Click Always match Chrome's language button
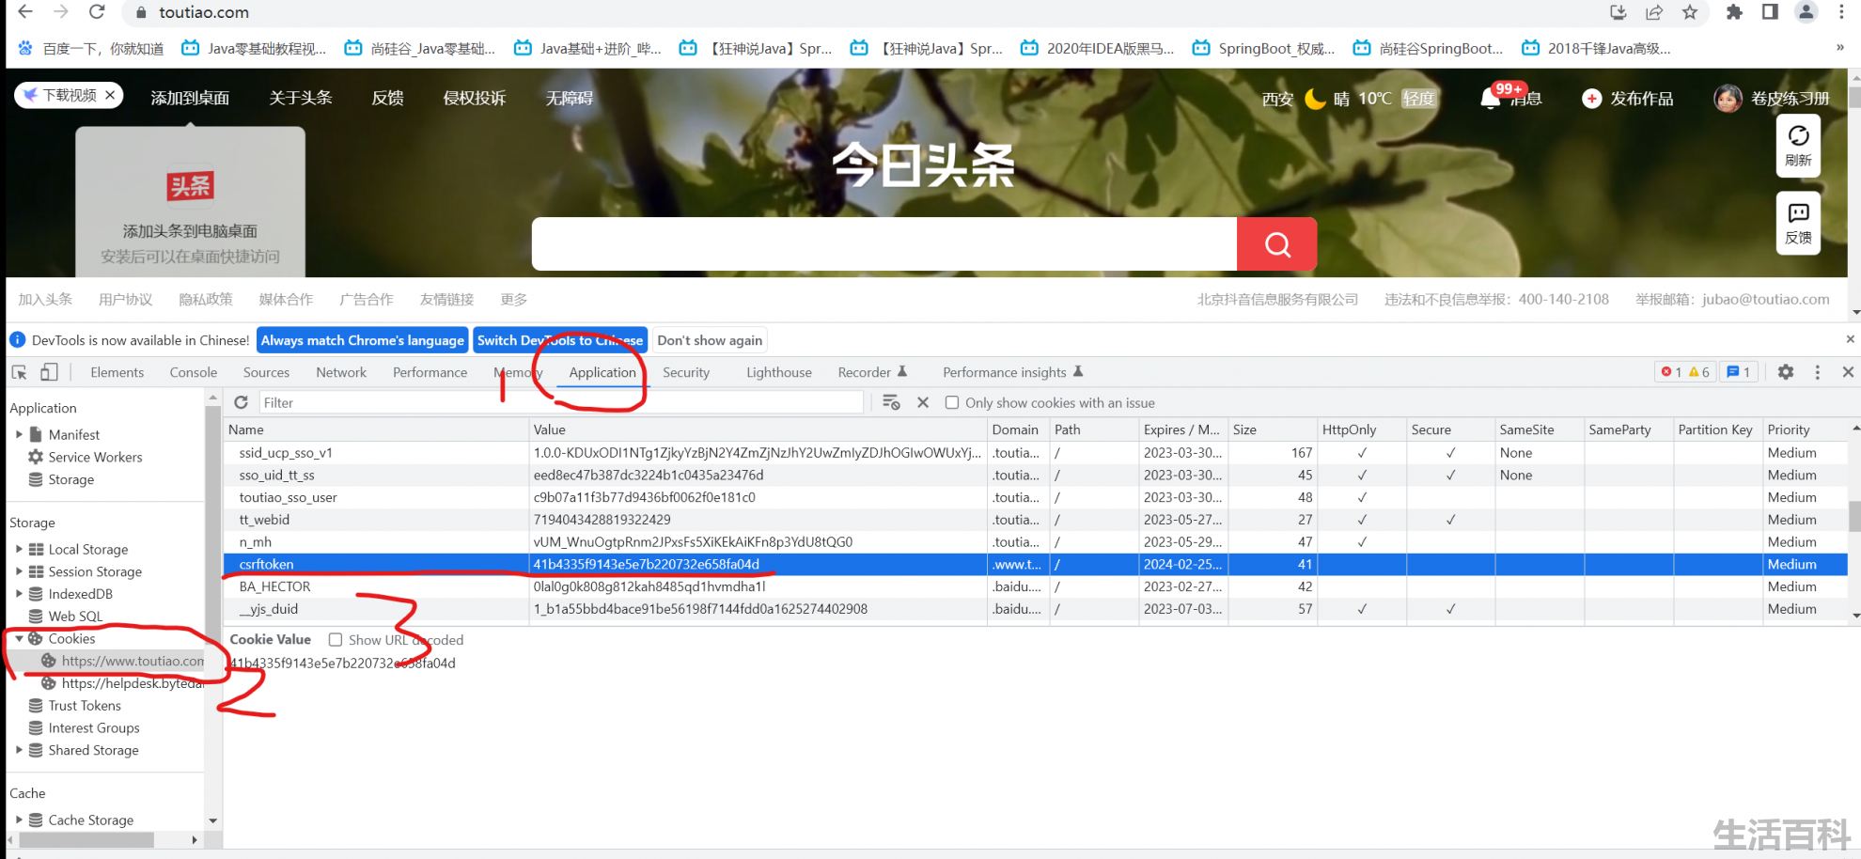The width and height of the screenshot is (1861, 859). [363, 340]
